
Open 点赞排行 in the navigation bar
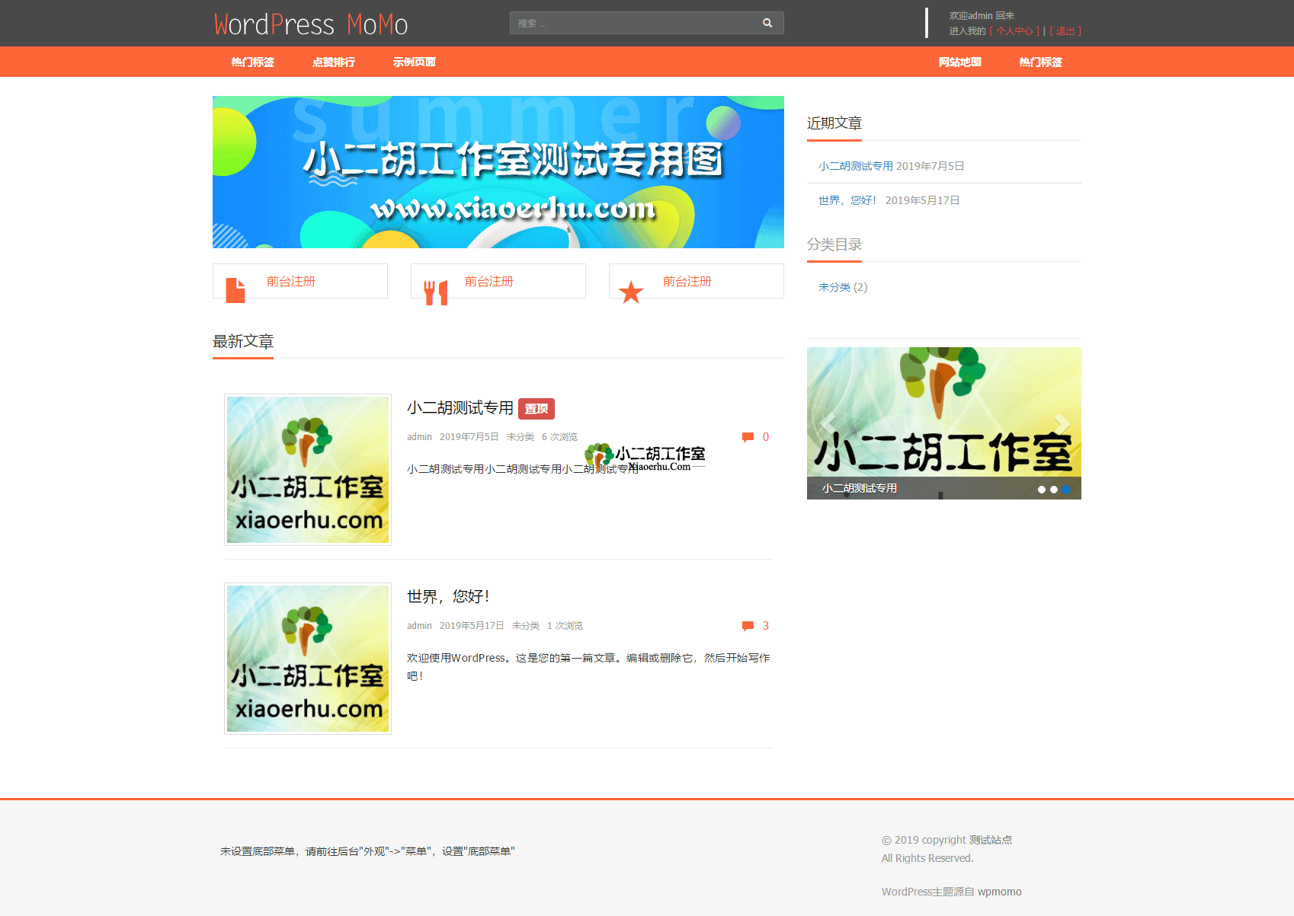click(x=333, y=62)
